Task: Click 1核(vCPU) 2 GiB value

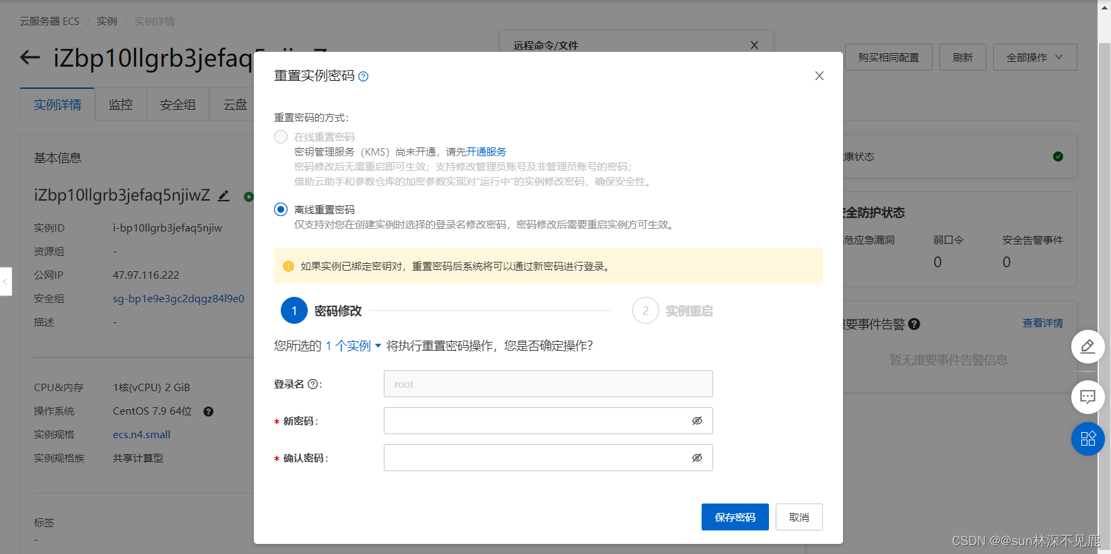Action: point(151,388)
